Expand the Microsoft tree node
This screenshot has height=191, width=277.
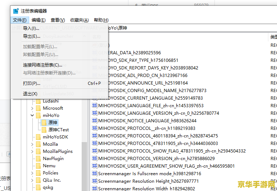32,108
